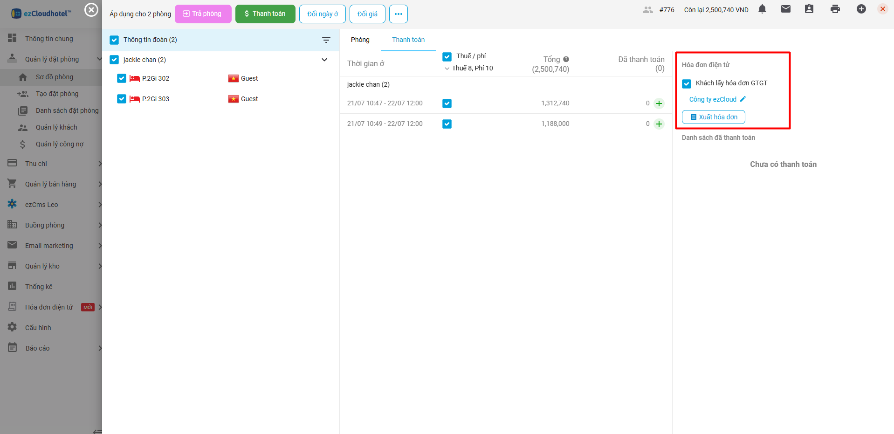Image resolution: width=894 pixels, height=434 pixels.
Task: Click the Tổng help question mark icon
Action: pyautogui.click(x=566, y=59)
